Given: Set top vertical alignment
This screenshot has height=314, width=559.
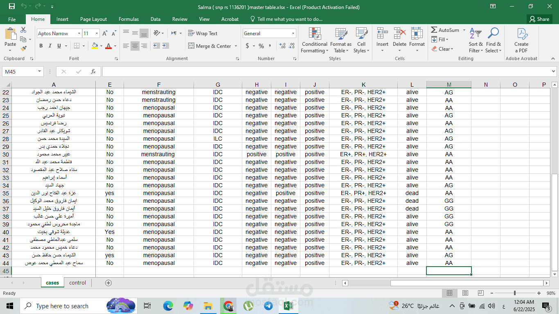Looking at the screenshot, I should 126,33.
